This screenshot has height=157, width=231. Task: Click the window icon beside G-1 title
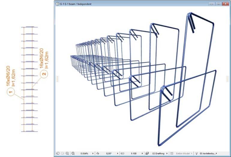58,4
